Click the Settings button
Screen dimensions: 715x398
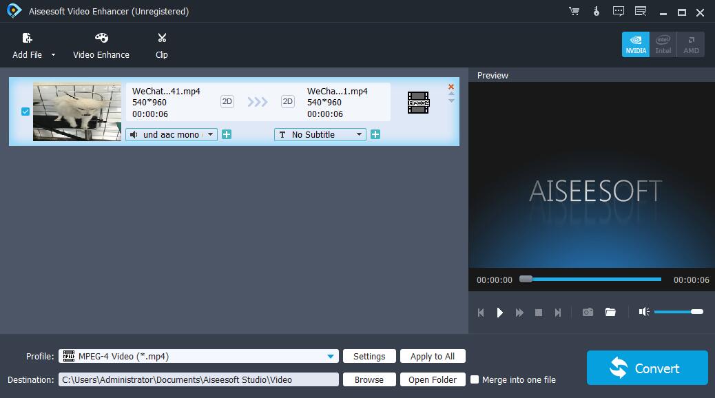point(369,356)
